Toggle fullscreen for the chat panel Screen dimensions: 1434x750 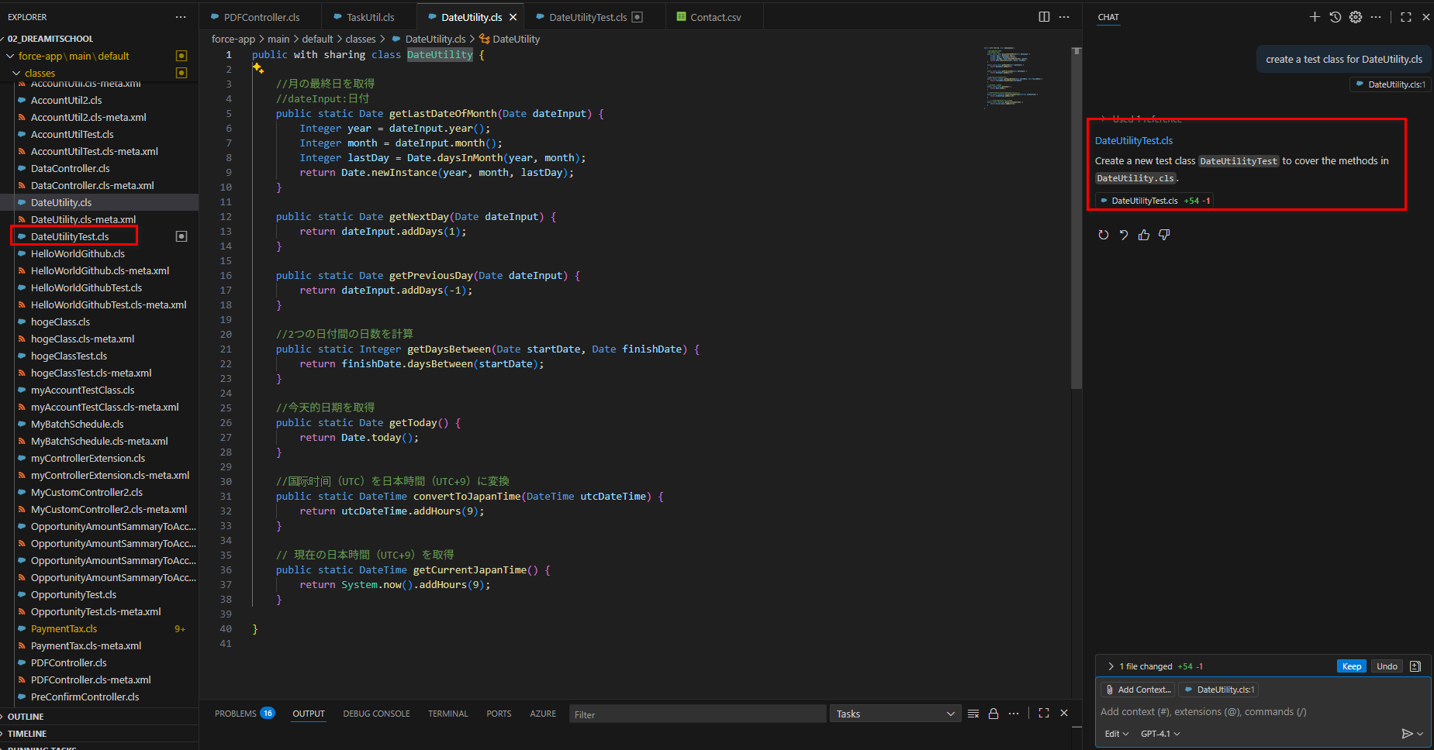pyautogui.click(x=1405, y=17)
